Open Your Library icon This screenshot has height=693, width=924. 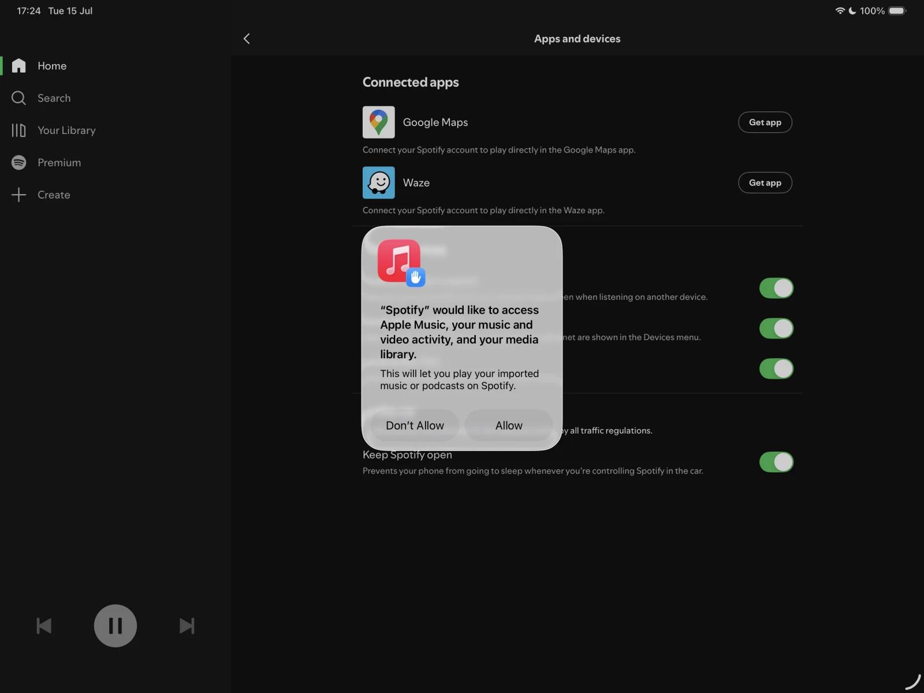[x=19, y=131]
